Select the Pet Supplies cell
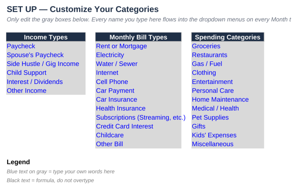The height and width of the screenshot is (189, 297). (x=227, y=118)
